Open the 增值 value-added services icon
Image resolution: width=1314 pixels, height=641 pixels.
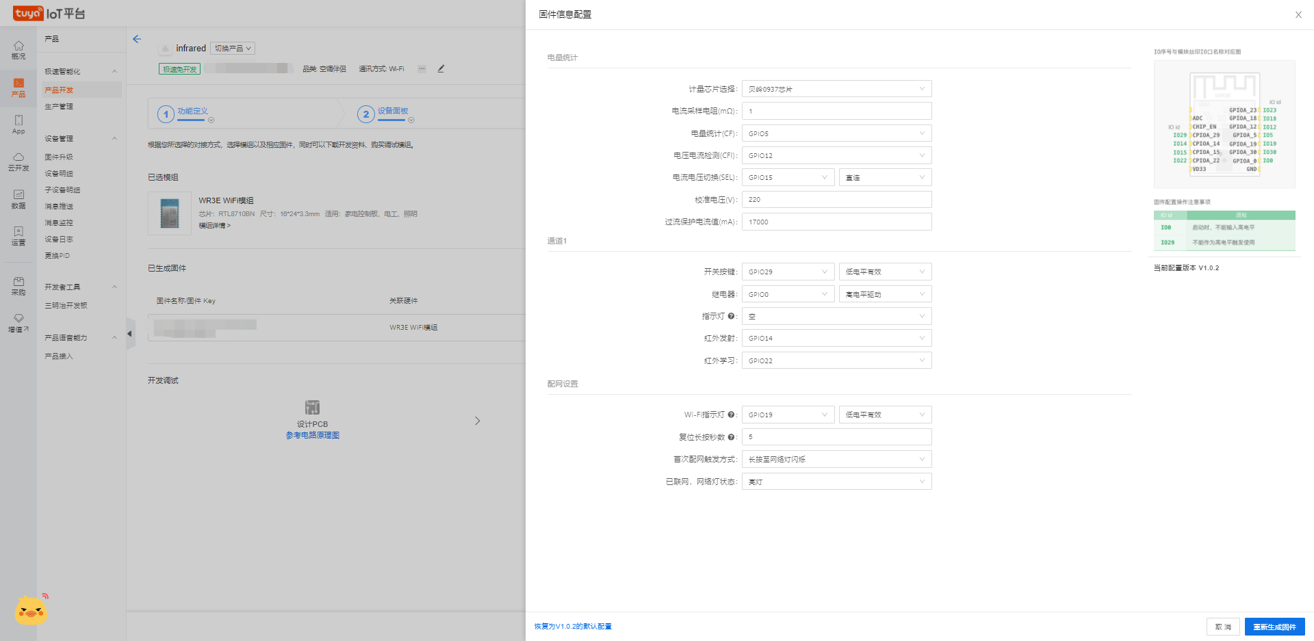tap(18, 323)
